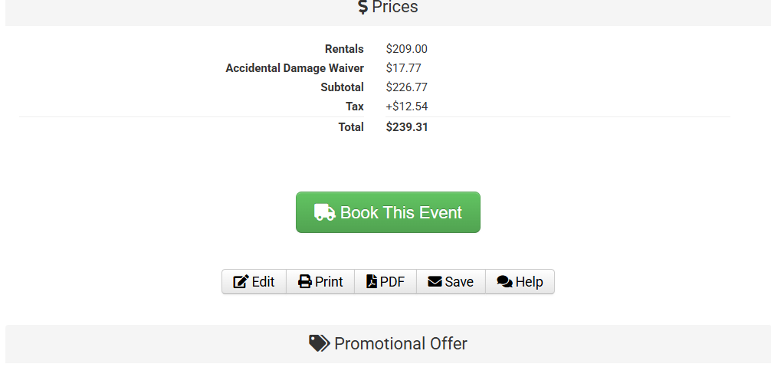Click the $226.77 subtotal amount
Viewport: 771px width, 377px height.
click(x=406, y=87)
